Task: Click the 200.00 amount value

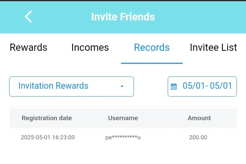Action: pyautogui.click(x=198, y=137)
